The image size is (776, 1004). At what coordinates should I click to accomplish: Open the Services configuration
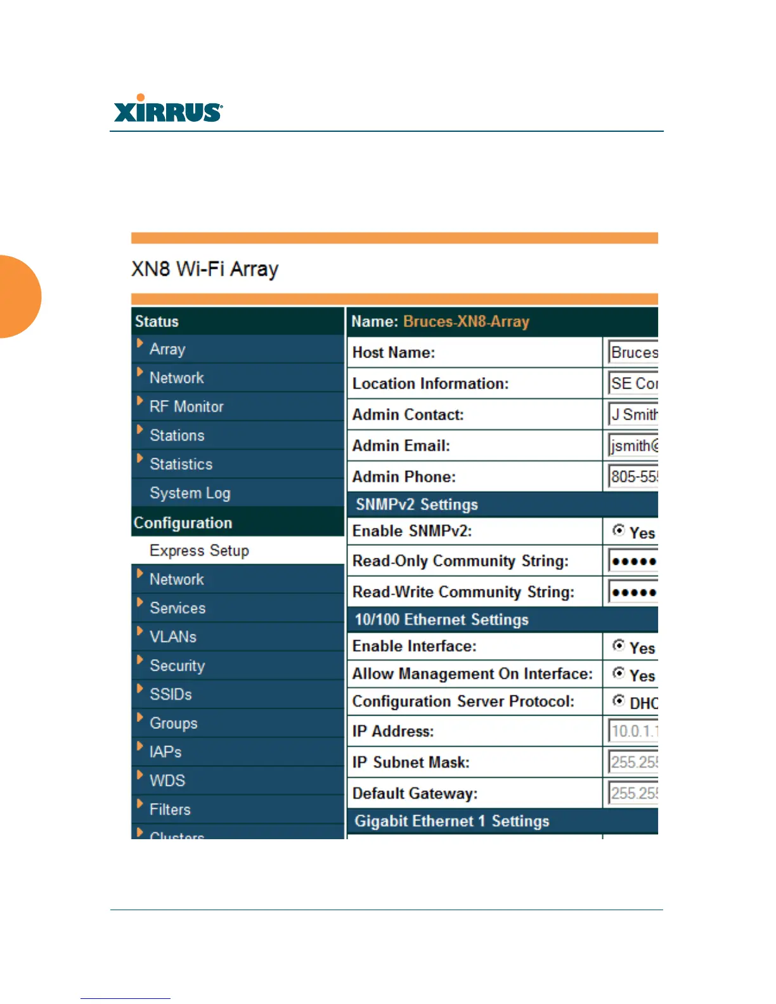click(178, 608)
